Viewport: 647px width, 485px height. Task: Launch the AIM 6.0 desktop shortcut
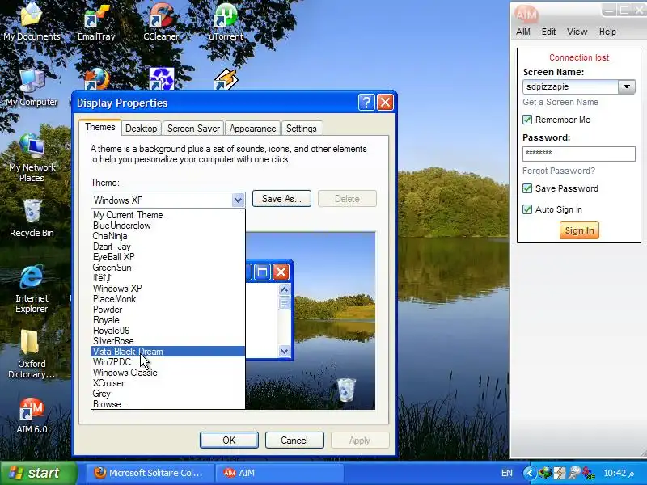click(x=32, y=415)
